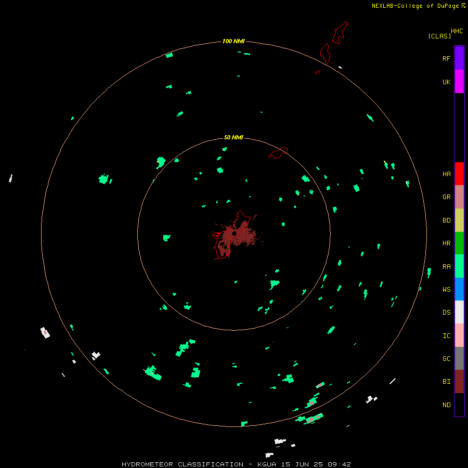The height and width of the screenshot is (468, 468).
Task: Click the 'BI' legend label
Action: point(446,382)
